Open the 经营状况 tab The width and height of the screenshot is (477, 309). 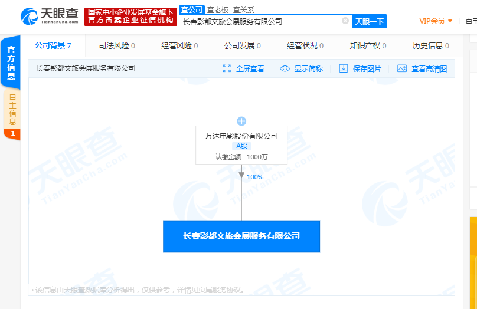pos(305,45)
